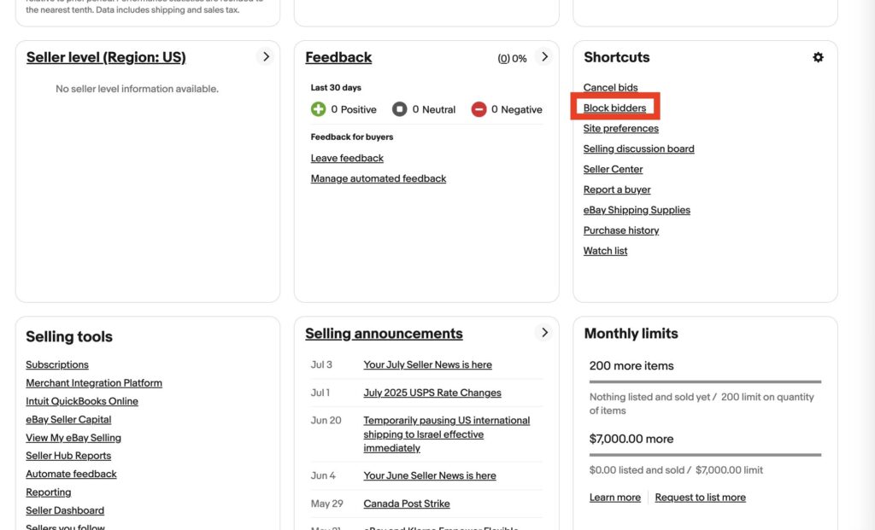Go to View My eBay Selling

pos(73,438)
